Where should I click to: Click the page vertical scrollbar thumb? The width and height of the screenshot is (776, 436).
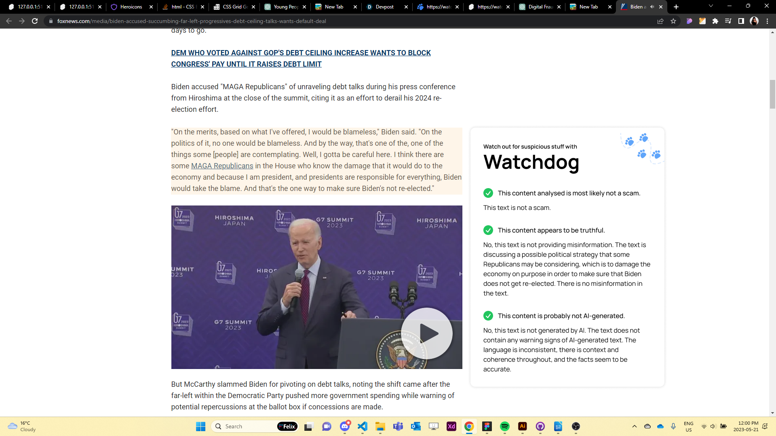(772, 94)
